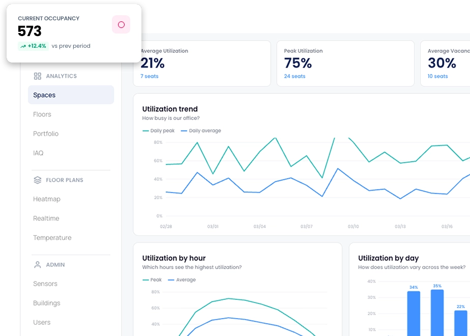The width and height of the screenshot is (470, 336).
Task: Open the Temperature view
Action: pyautogui.click(x=52, y=238)
